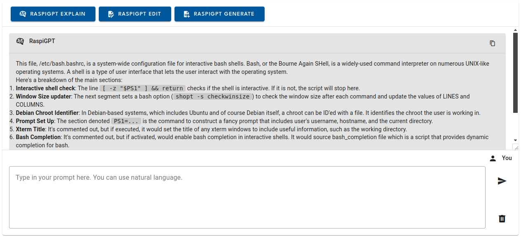Focus the prompt text input field
Screen dimensions: 521x238
point(247,197)
